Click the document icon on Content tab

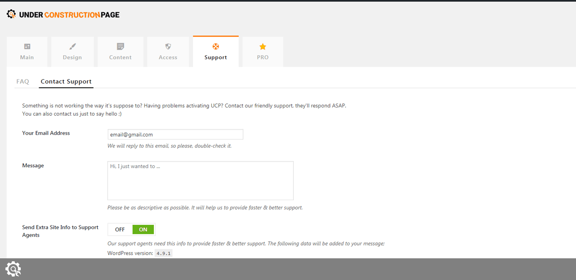point(121,46)
